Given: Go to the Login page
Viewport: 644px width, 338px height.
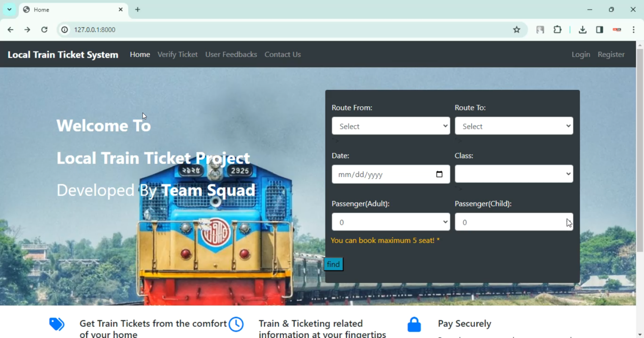Looking at the screenshot, I should tap(581, 54).
